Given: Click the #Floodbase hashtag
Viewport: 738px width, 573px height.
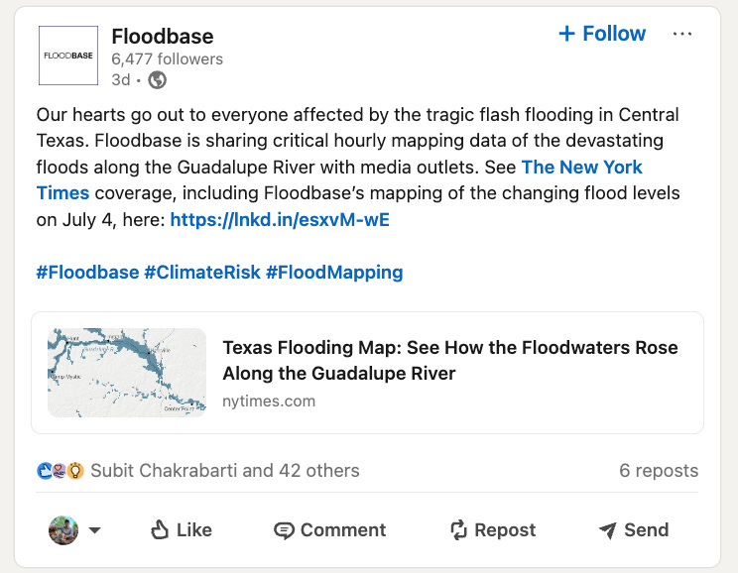Looking at the screenshot, I should [x=87, y=272].
